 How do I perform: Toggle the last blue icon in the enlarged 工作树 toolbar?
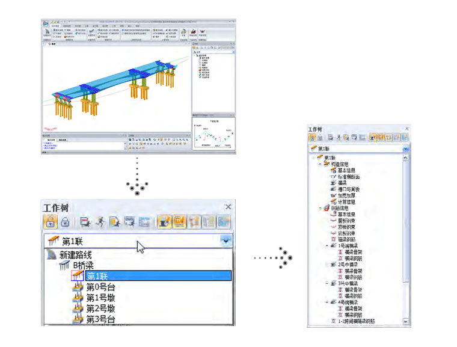(x=224, y=222)
